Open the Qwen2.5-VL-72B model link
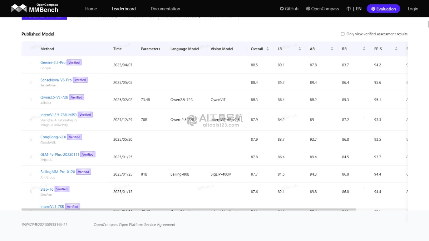This screenshot has height=241, width=429. pyautogui.click(x=54, y=97)
